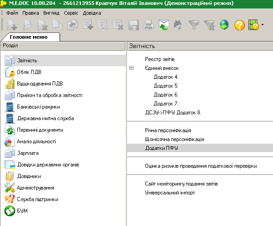Open the Файл menu
This screenshot has height=226, width=273.
click(12, 13)
